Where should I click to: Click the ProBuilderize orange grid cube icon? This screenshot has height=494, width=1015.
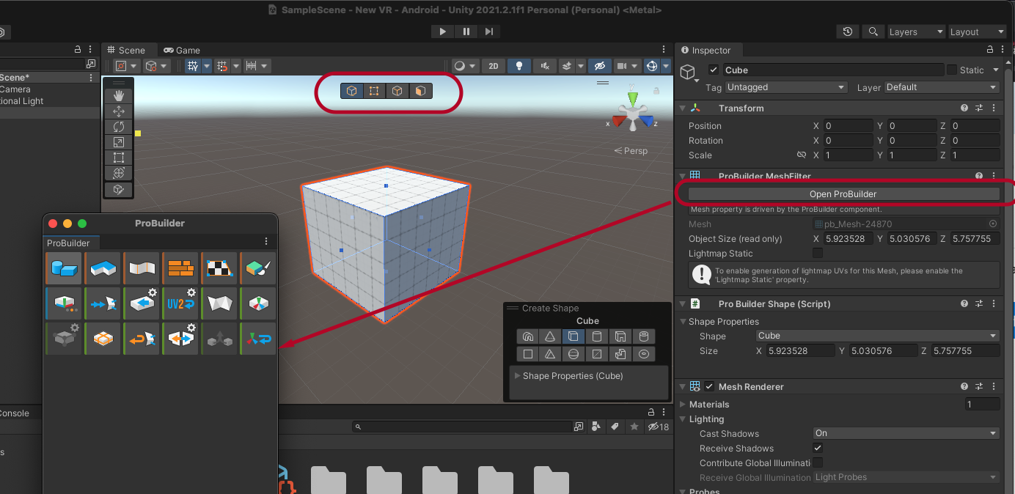(103, 339)
